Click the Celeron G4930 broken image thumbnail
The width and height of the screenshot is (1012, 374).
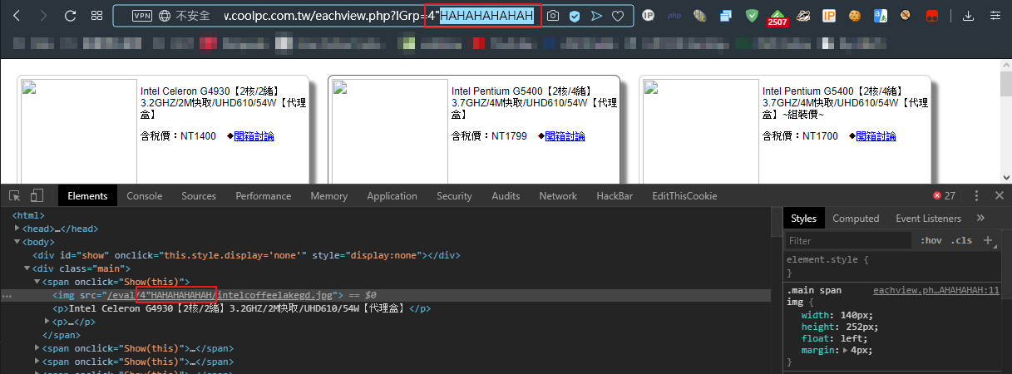coord(77,131)
